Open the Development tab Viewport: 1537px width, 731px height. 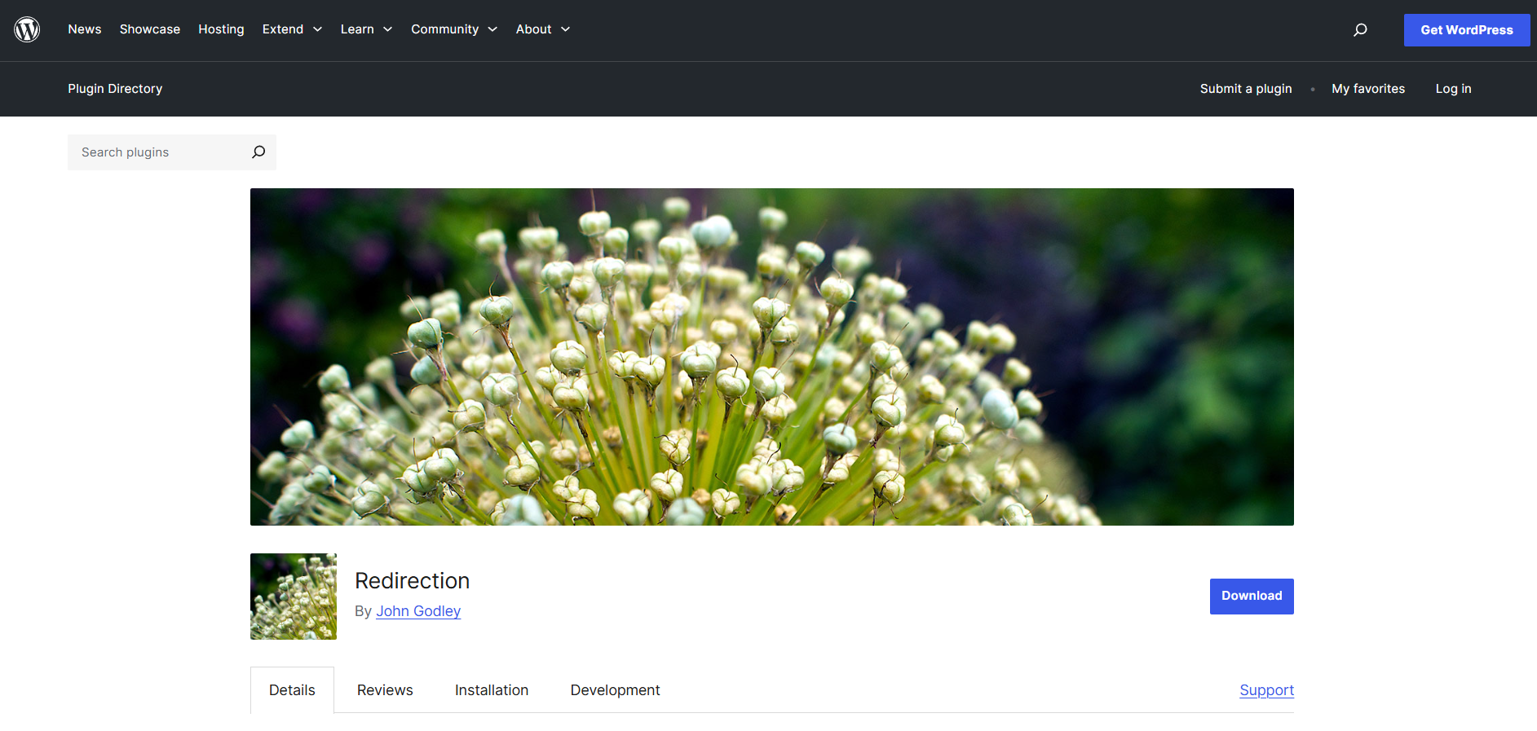pos(615,690)
